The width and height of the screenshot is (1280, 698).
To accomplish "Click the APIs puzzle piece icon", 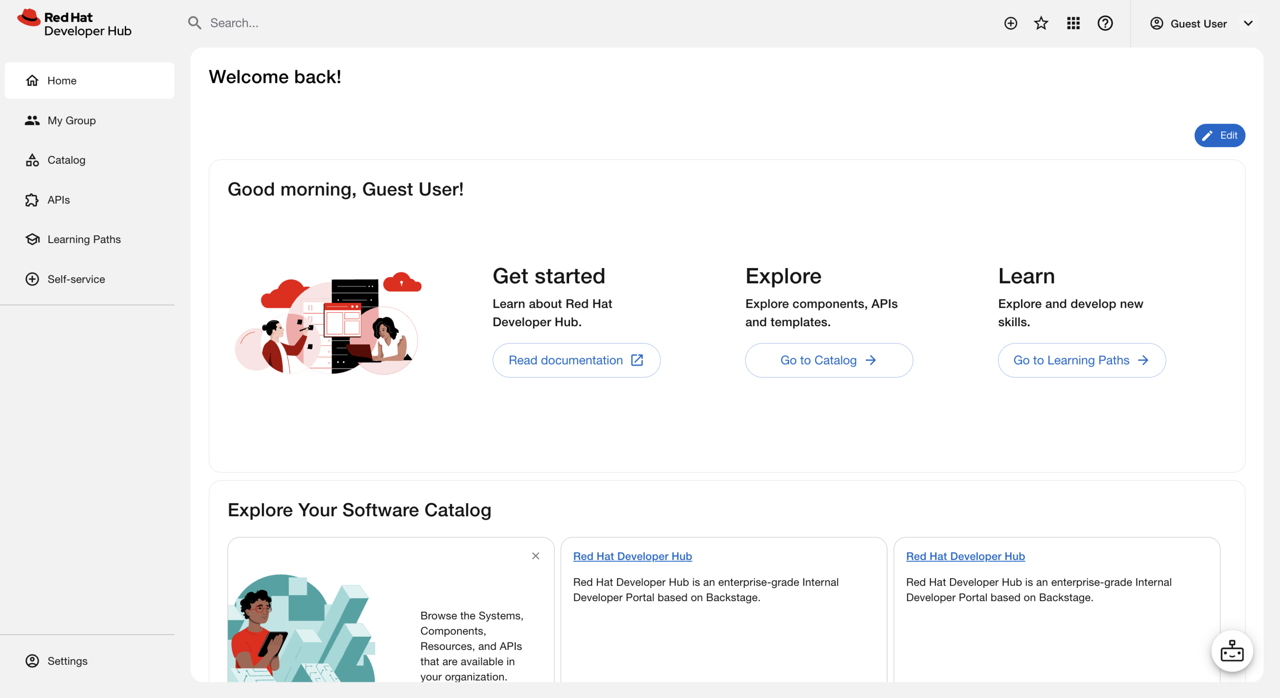I will [x=32, y=200].
